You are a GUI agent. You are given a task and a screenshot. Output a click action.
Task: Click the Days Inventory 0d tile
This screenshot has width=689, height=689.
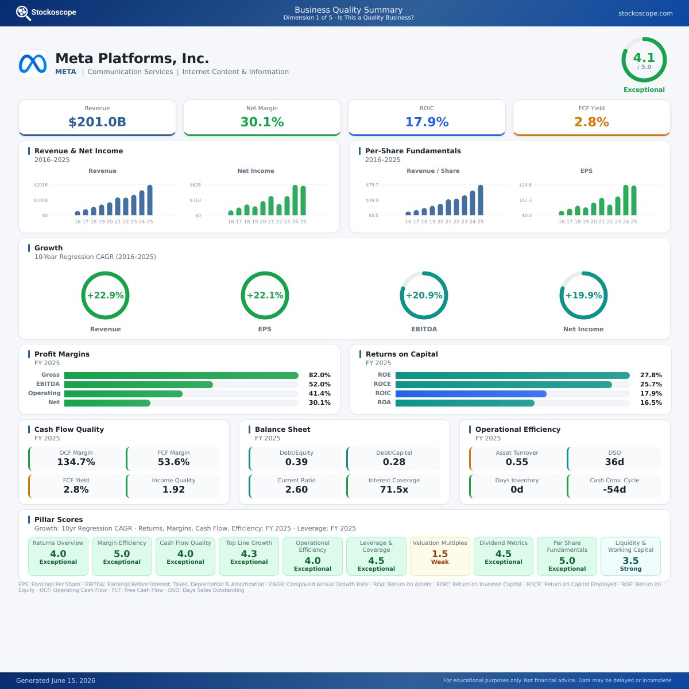click(517, 486)
